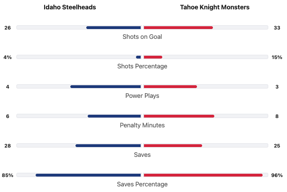The width and height of the screenshot is (287, 192).
Task: Click the blue Power Plays bar
Action: coord(106,87)
